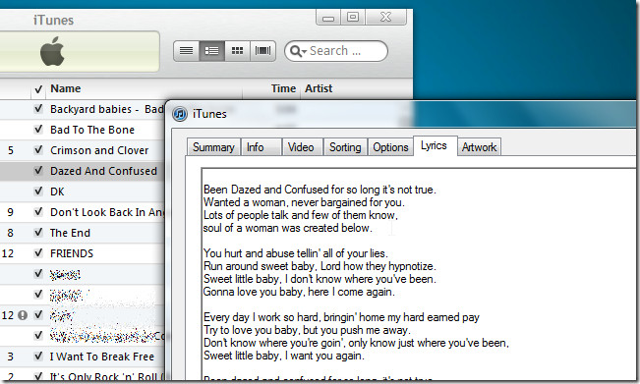Select the Bad To The Bone song
This screenshot has width=640, height=384.
point(92,130)
